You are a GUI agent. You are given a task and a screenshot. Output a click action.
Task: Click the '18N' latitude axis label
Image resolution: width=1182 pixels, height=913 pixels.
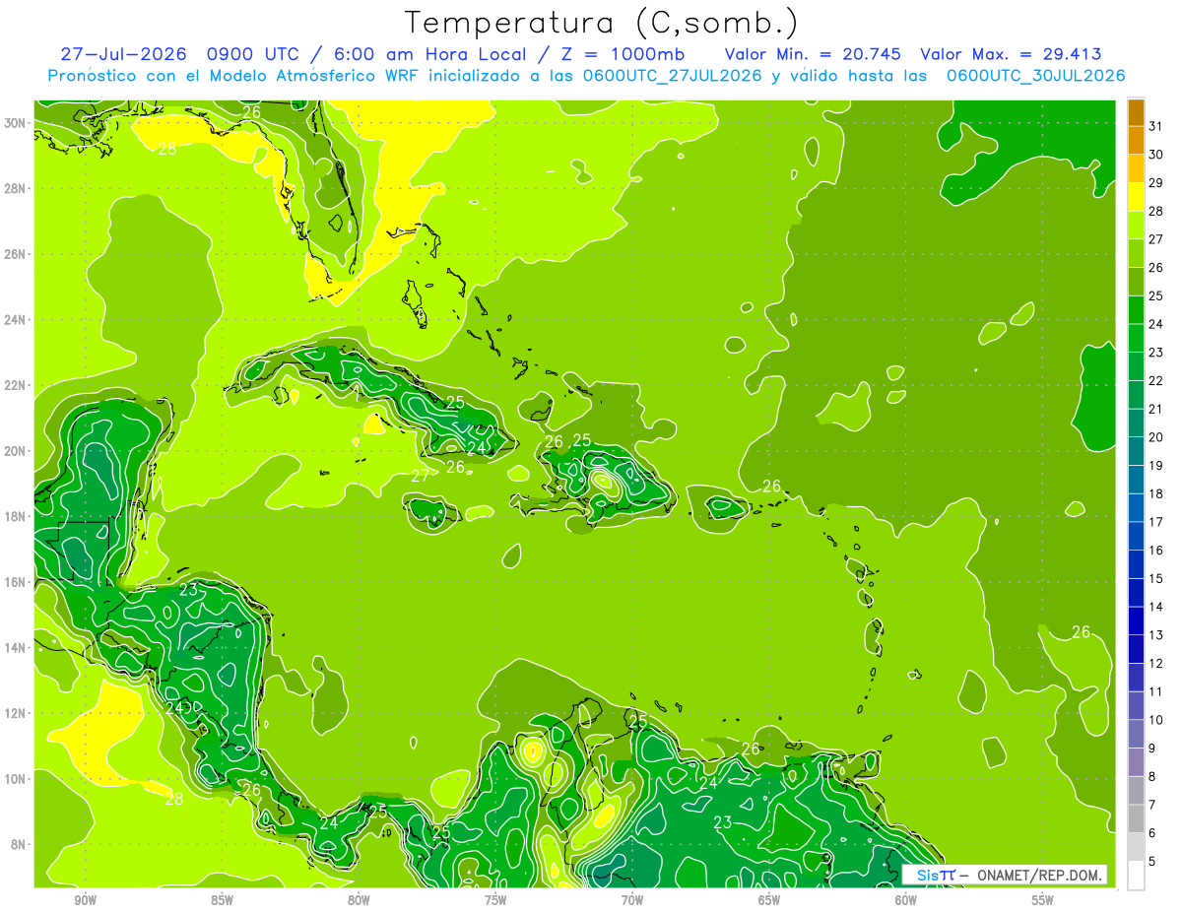click(14, 516)
